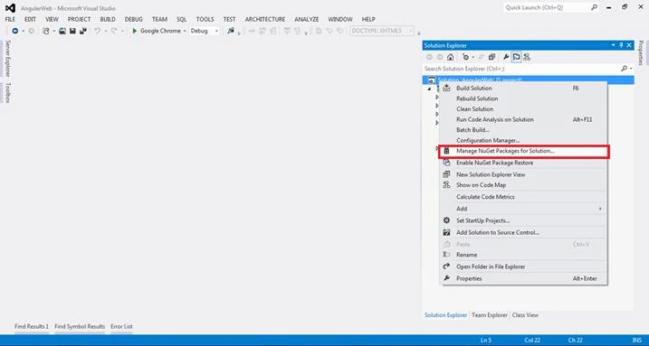Open the DEBUG menu
Viewport: 649px width, 346px height.
click(133, 19)
